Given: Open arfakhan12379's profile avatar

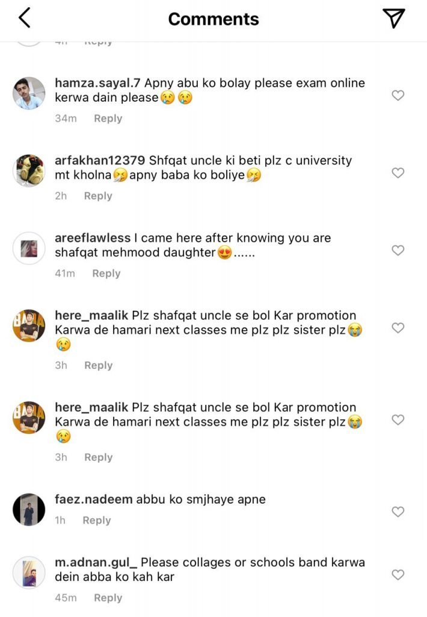Looking at the screenshot, I should tap(29, 171).
